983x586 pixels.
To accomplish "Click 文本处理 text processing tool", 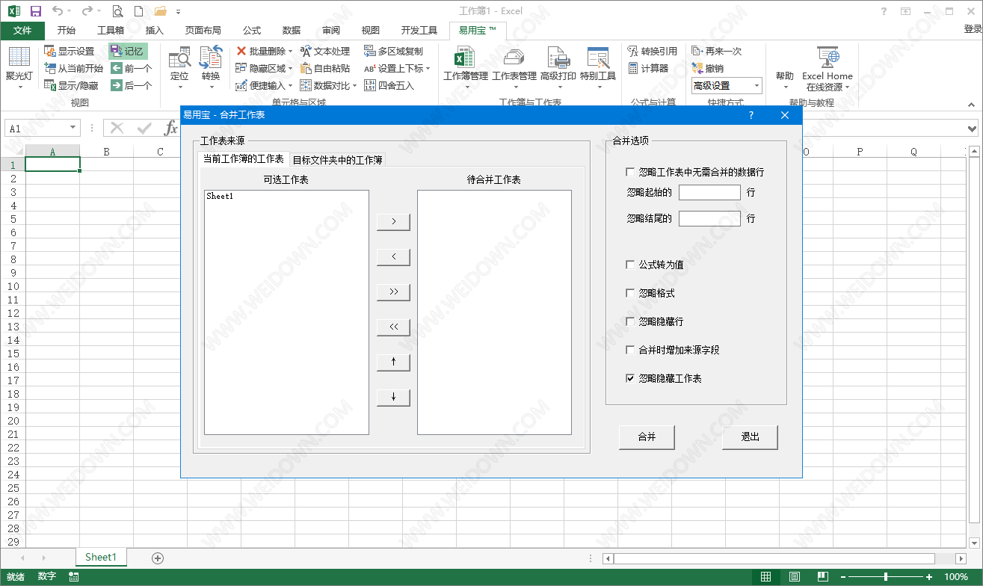I will pyautogui.click(x=325, y=52).
